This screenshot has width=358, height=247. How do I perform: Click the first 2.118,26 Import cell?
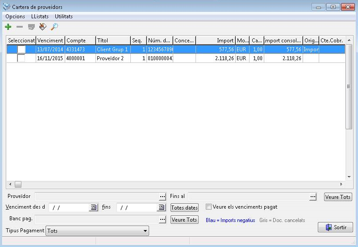tap(215, 58)
